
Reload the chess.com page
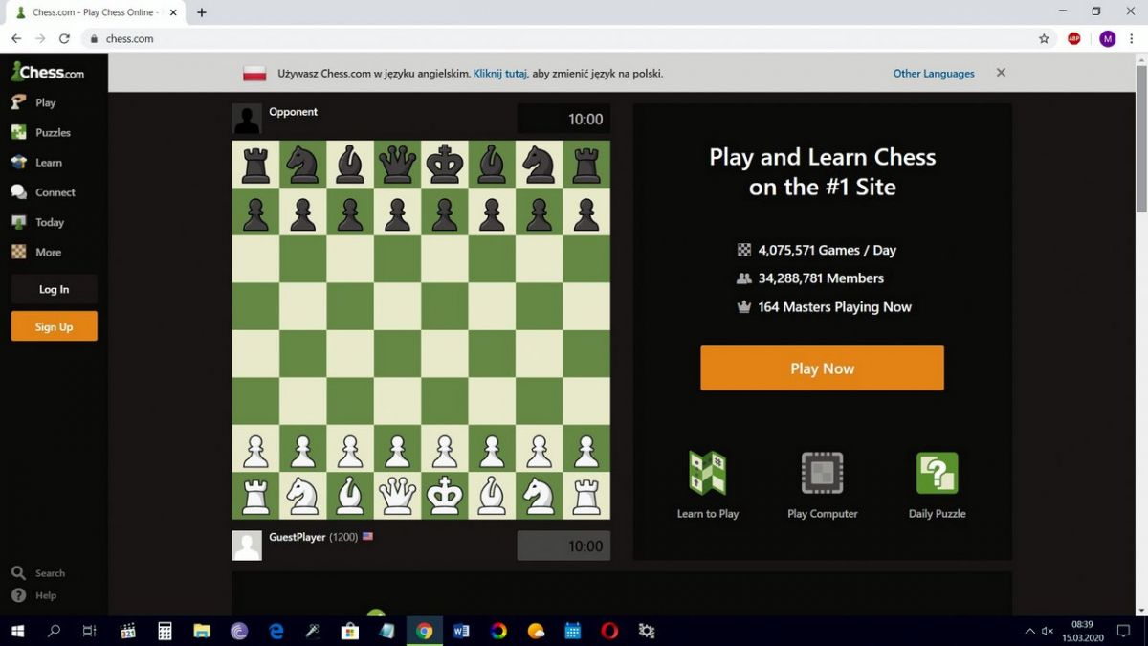(64, 38)
